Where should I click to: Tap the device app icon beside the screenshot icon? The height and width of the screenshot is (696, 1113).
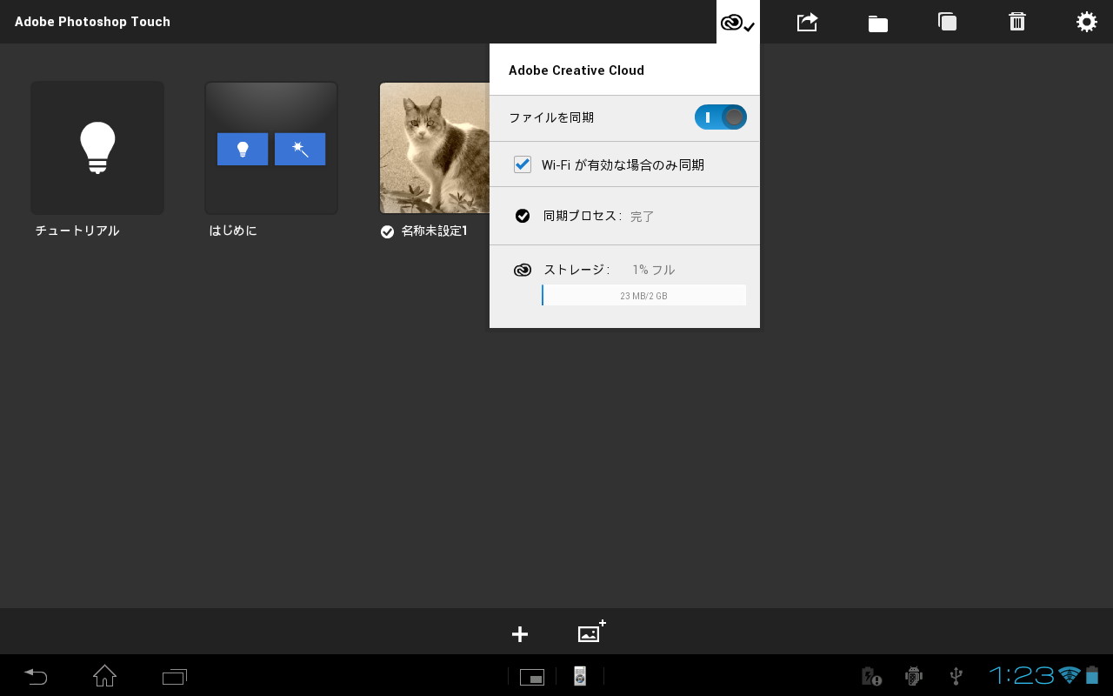point(580,676)
